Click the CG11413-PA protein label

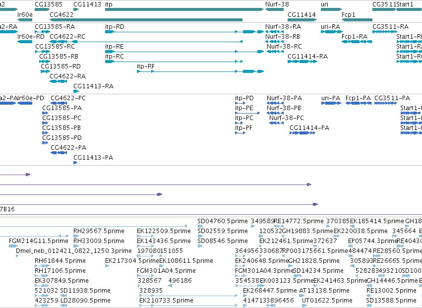tap(93, 158)
